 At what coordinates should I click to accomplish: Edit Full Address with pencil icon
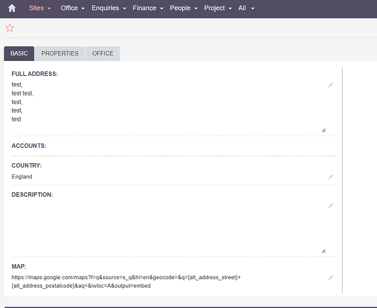click(331, 85)
